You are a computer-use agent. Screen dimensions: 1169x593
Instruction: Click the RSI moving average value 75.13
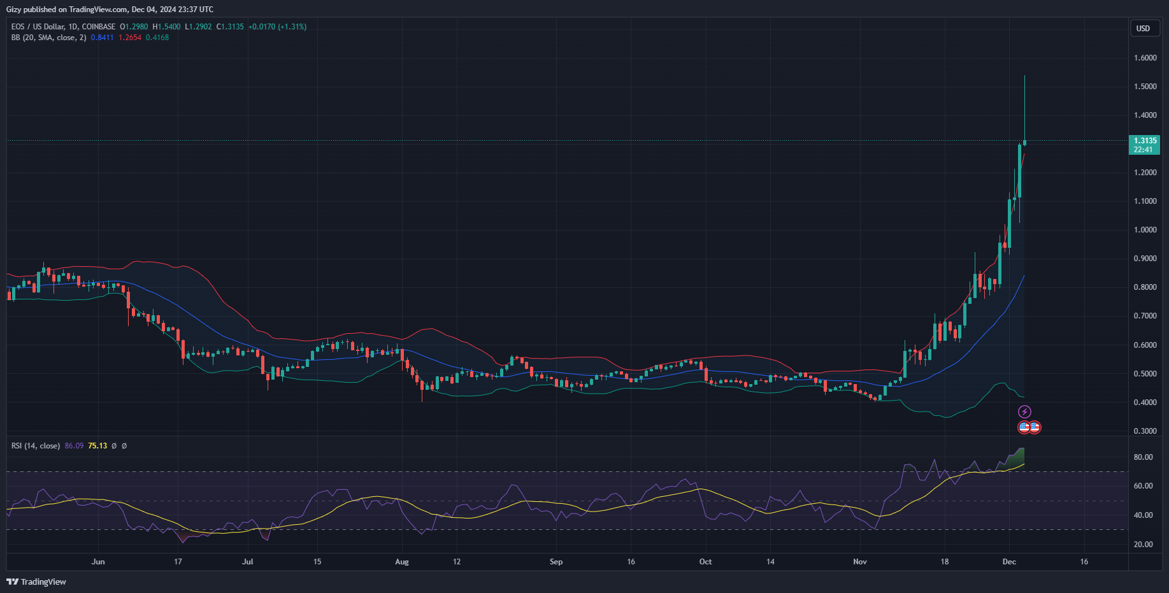coord(97,446)
